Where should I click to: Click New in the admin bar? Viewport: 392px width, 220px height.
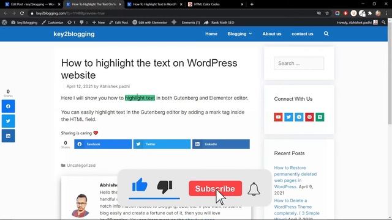coord(99,23)
